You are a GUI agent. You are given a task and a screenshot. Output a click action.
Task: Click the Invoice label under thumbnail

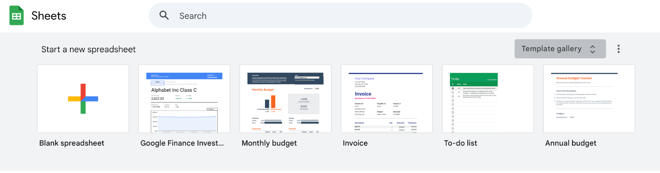[x=355, y=143]
